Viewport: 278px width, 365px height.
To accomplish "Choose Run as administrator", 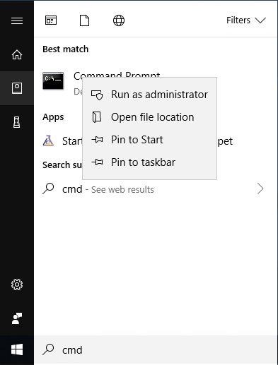I will 149,95.
